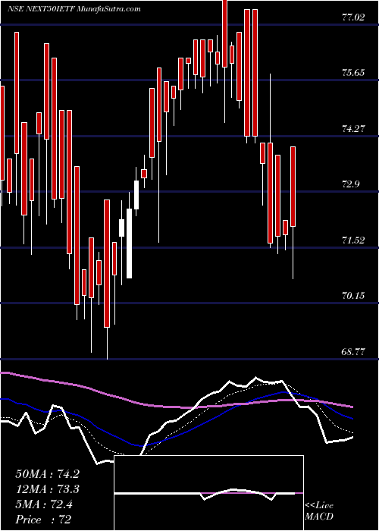Screen dimensions: 379x531
Task: Click the Price : 72 readout
Action: [x=43, y=520]
